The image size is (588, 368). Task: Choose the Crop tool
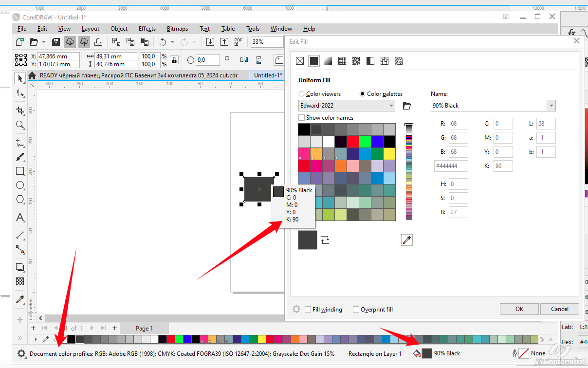tap(20, 110)
